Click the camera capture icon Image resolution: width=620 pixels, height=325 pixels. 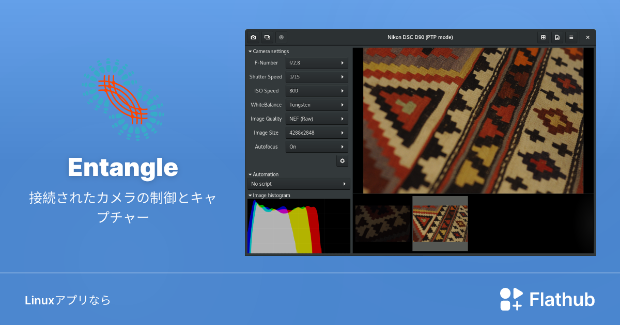click(253, 37)
